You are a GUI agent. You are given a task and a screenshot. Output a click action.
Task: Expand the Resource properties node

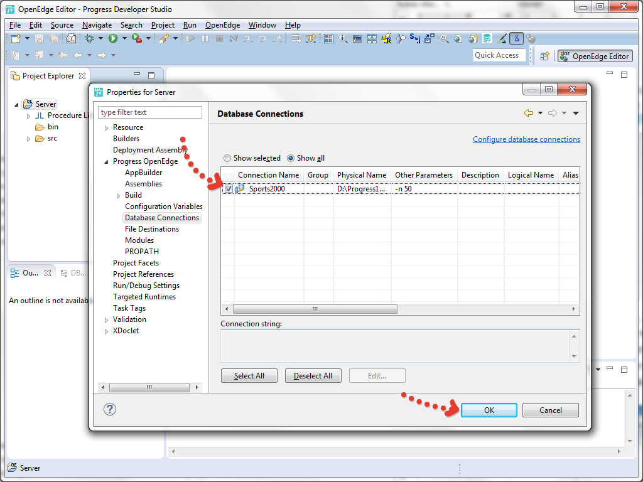106,128
